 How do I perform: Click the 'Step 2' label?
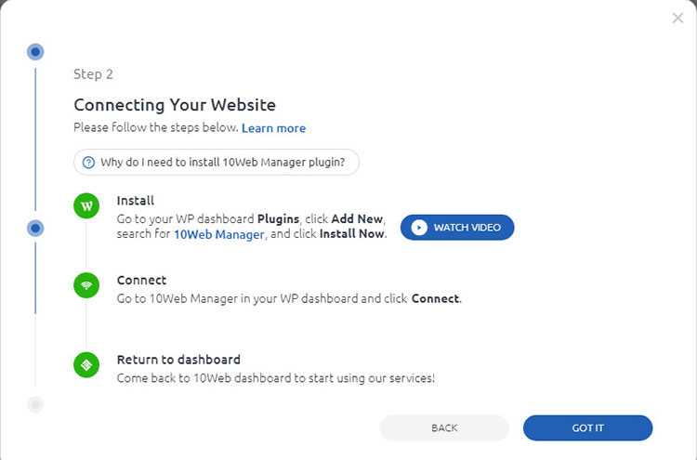tap(93, 74)
